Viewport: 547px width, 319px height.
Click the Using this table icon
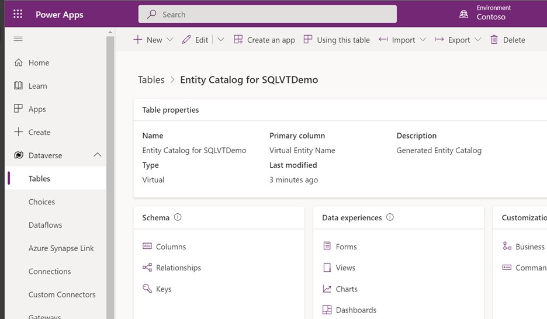pyautogui.click(x=308, y=40)
